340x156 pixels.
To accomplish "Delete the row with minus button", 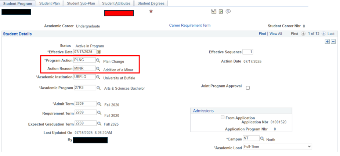I will coord(333,42).
